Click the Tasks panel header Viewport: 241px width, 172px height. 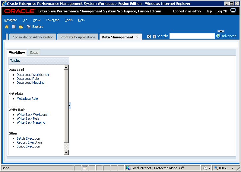[x=39, y=61]
